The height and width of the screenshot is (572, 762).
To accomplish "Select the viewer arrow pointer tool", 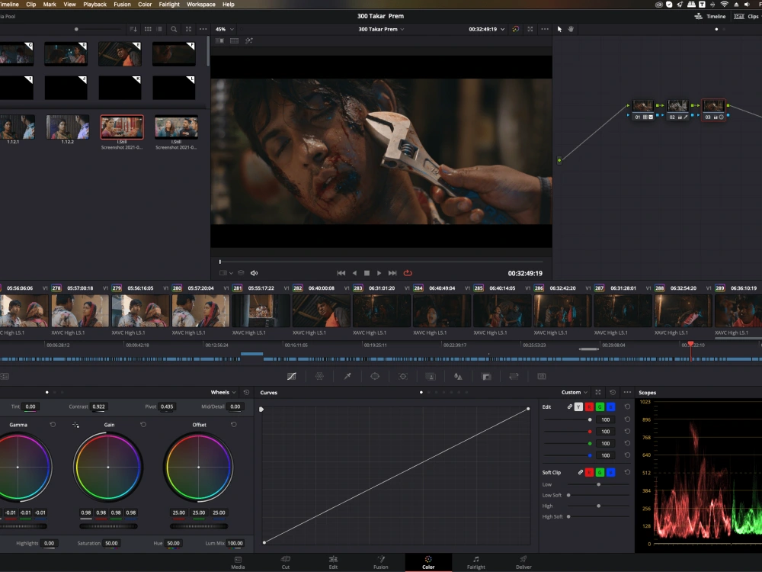I will pos(559,29).
